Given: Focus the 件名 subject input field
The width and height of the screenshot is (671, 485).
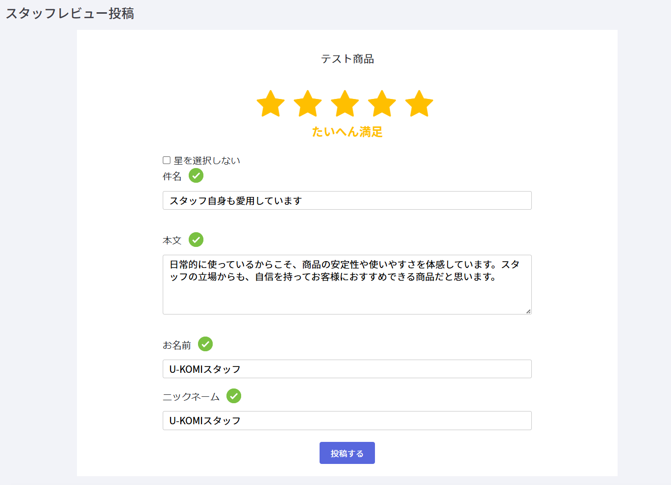Looking at the screenshot, I should pyautogui.click(x=347, y=200).
